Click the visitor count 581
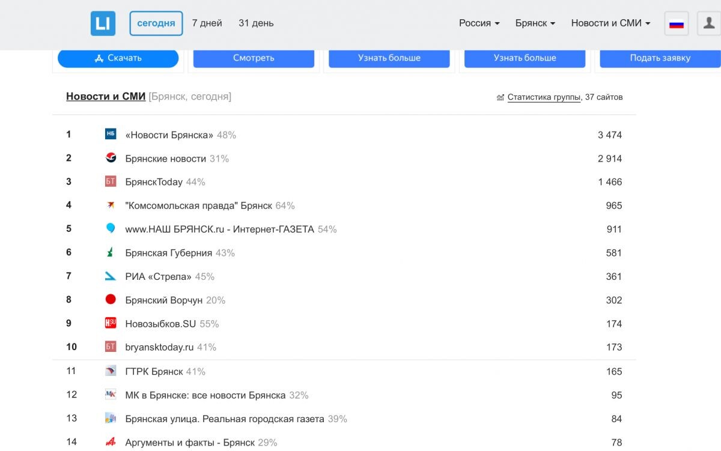Image resolution: width=721 pixels, height=451 pixels. pos(614,253)
